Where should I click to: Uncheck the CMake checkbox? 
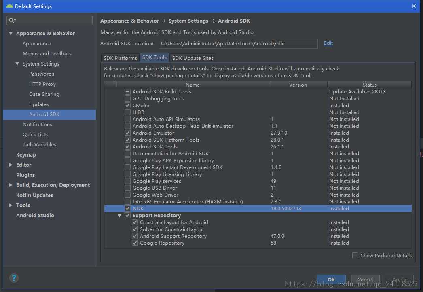pyautogui.click(x=128, y=106)
